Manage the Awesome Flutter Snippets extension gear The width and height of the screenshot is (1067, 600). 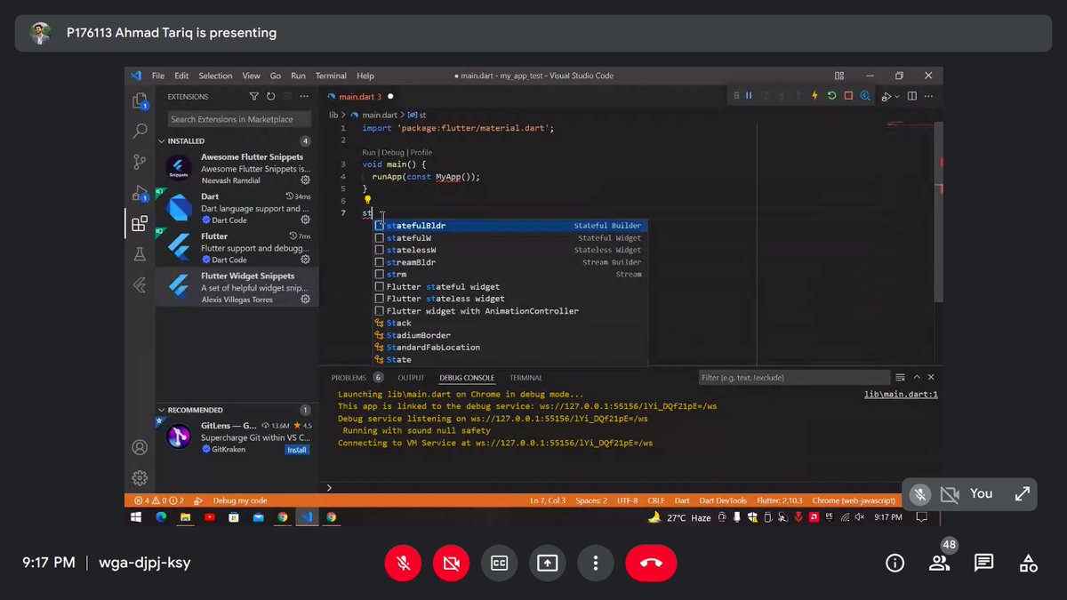coord(305,180)
